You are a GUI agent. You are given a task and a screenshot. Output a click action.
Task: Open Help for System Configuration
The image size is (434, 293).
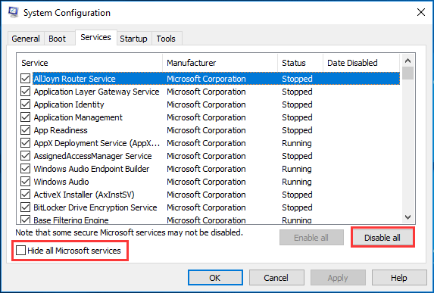(x=399, y=278)
